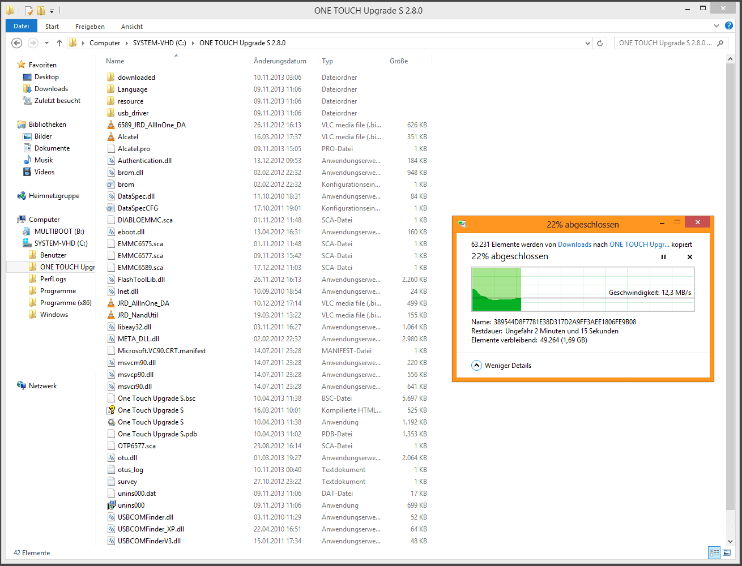Cancel the copy with X next to pause

click(x=690, y=257)
